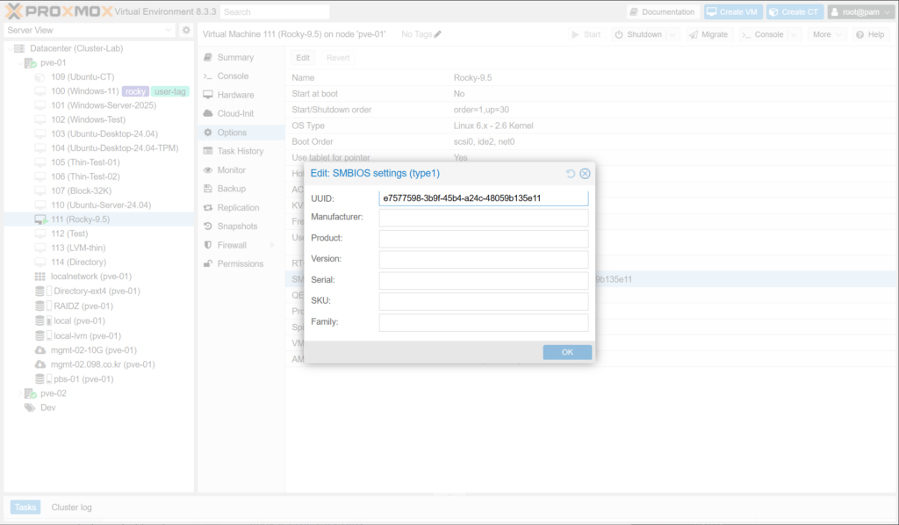The height and width of the screenshot is (525, 899).
Task: Switch to Cluster log tab
Action: click(x=71, y=507)
